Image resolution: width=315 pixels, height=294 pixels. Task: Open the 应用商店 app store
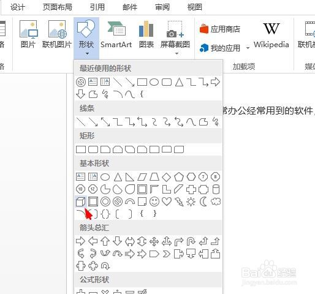[220, 29]
